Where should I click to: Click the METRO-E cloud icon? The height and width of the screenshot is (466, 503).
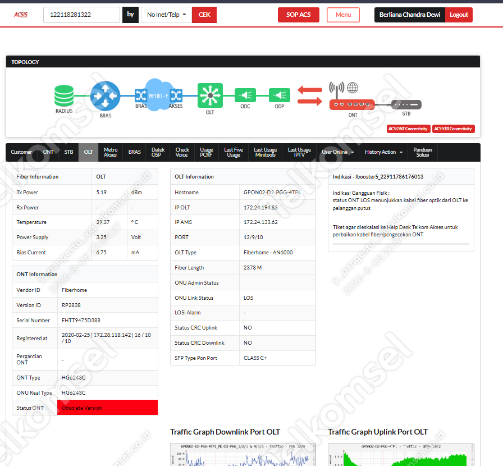tap(158, 95)
